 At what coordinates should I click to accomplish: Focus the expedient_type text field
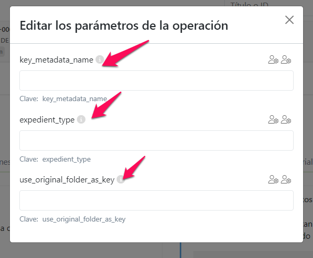156,140
